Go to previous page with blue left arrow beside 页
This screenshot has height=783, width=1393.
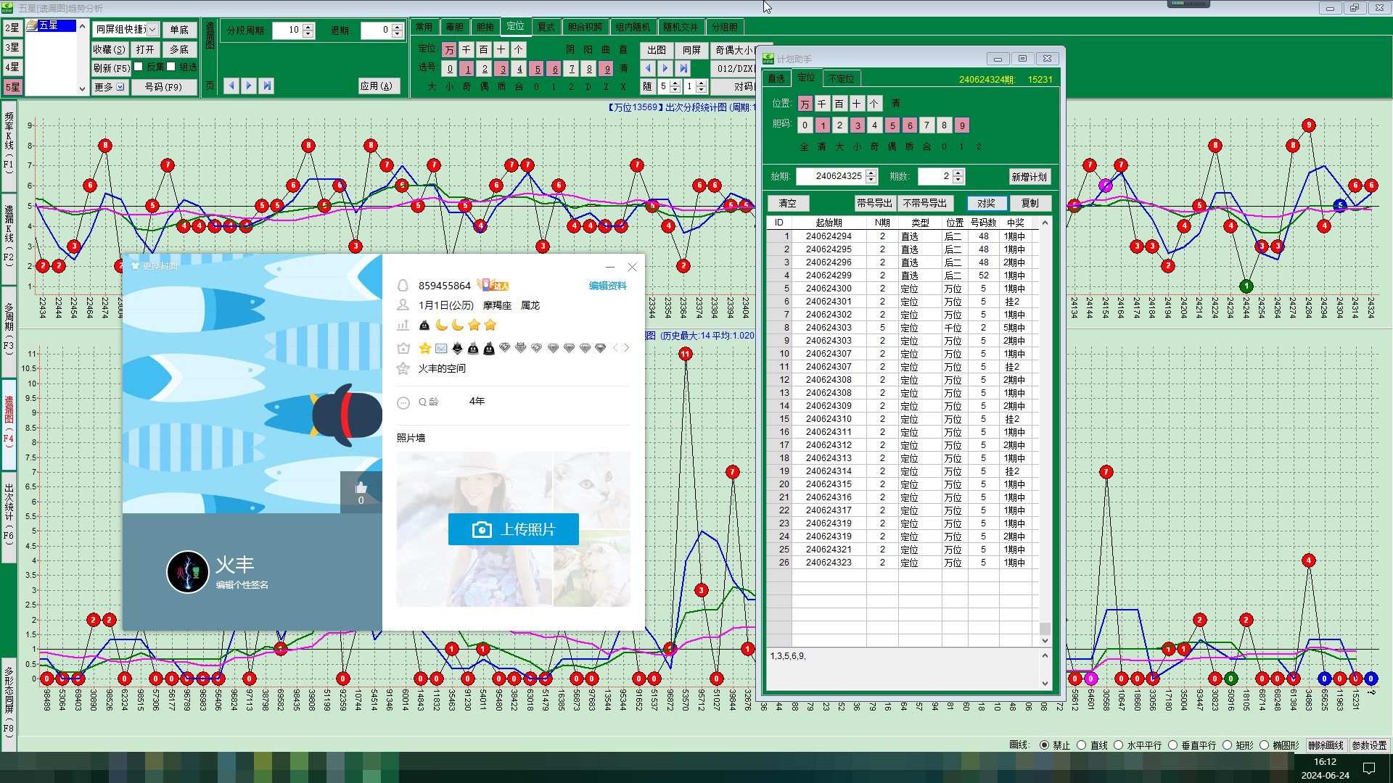(231, 86)
